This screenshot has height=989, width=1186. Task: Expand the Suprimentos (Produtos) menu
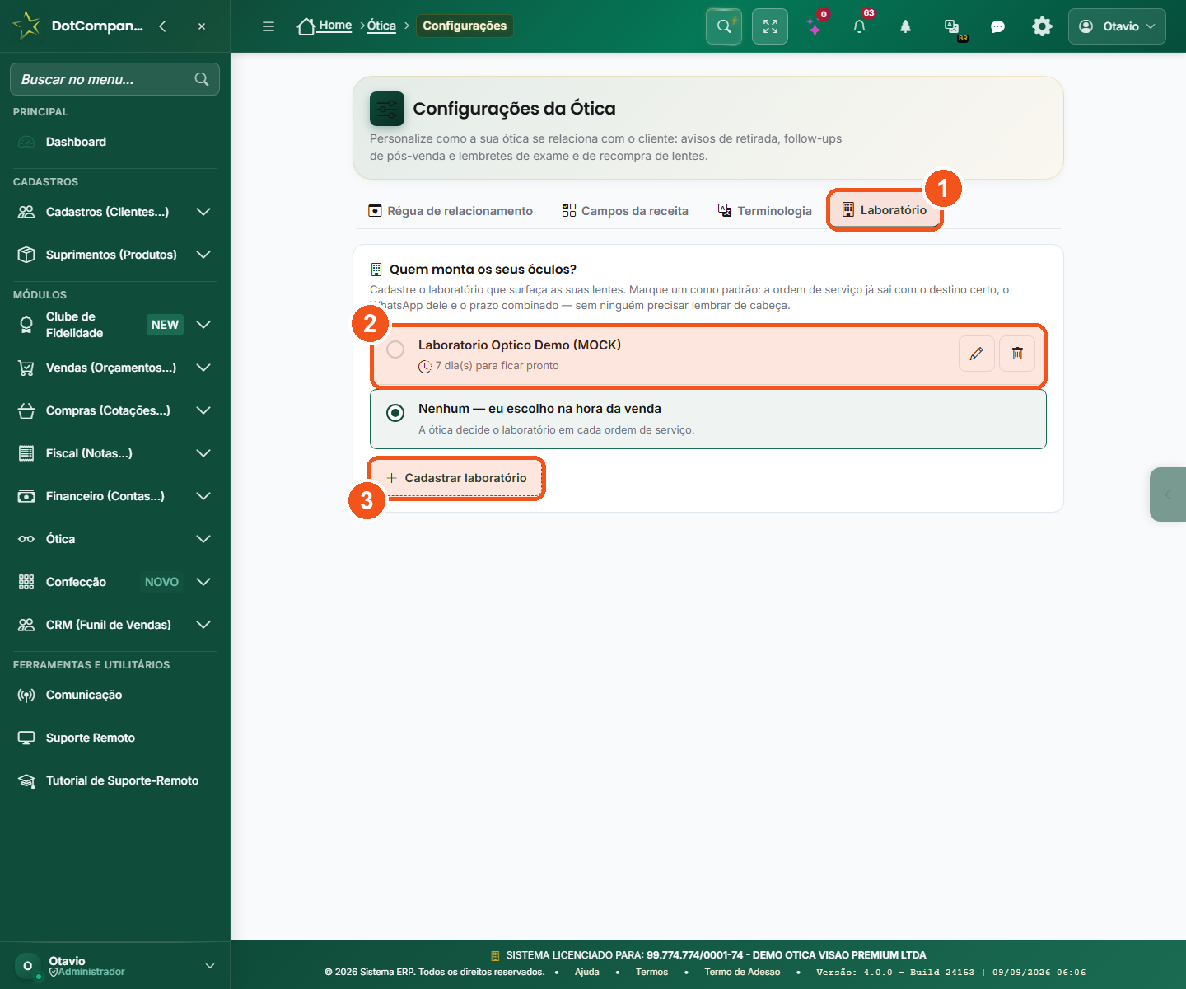[x=115, y=255]
